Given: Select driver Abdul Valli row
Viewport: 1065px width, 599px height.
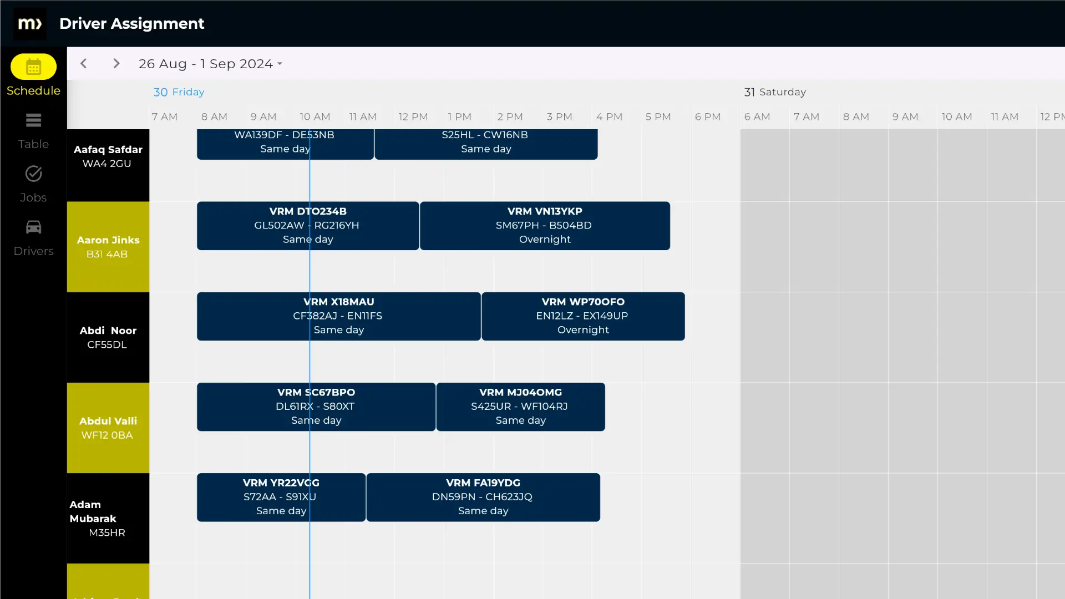Looking at the screenshot, I should (108, 428).
